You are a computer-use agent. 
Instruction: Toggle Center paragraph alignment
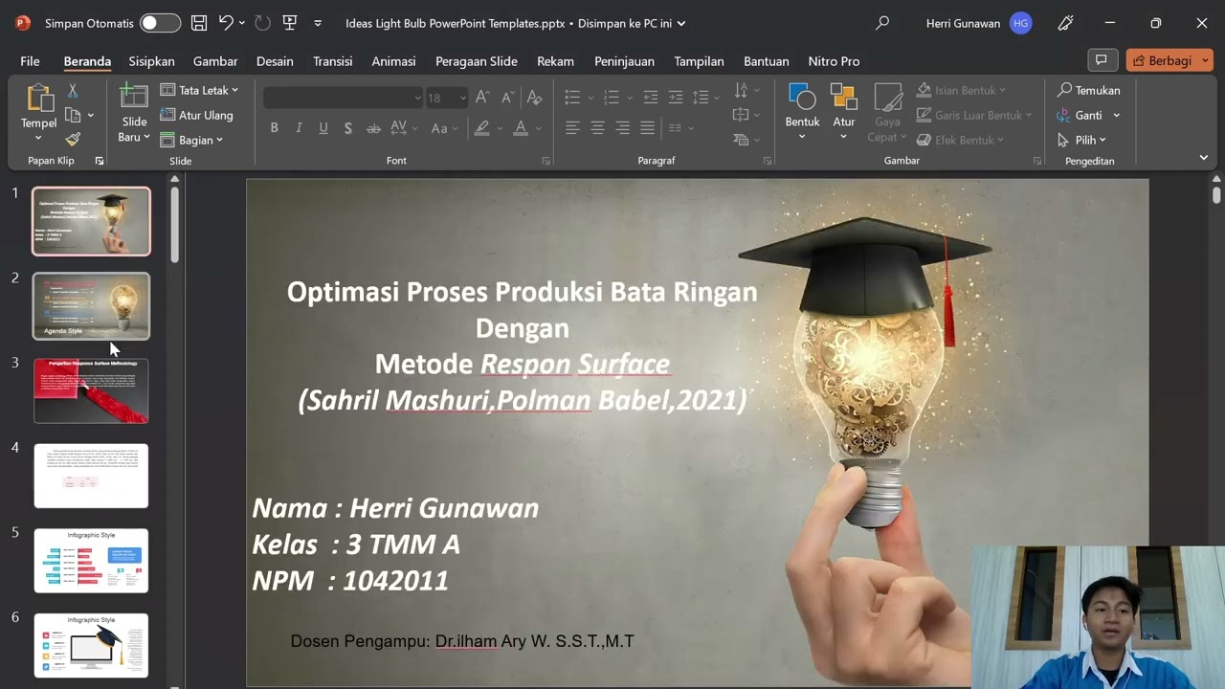click(x=597, y=128)
